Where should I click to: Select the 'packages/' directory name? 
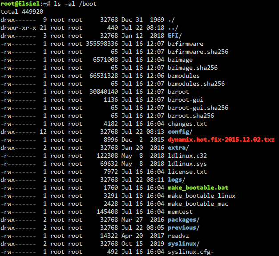tap(184, 220)
